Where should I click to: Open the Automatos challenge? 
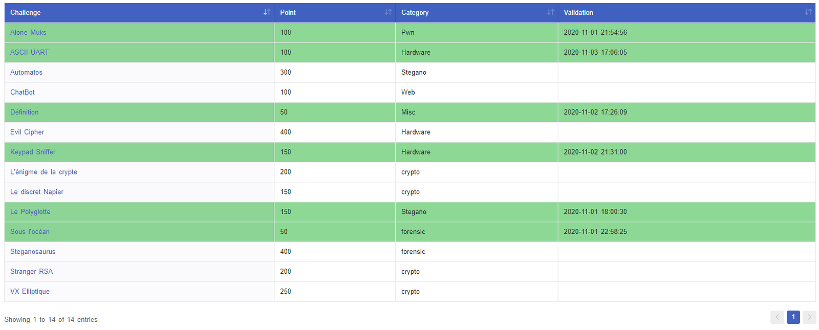click(26, 73)
